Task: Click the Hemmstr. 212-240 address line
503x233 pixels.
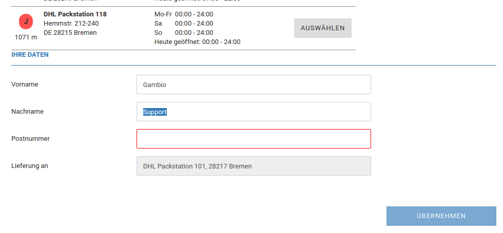Action: coord(71,24)
